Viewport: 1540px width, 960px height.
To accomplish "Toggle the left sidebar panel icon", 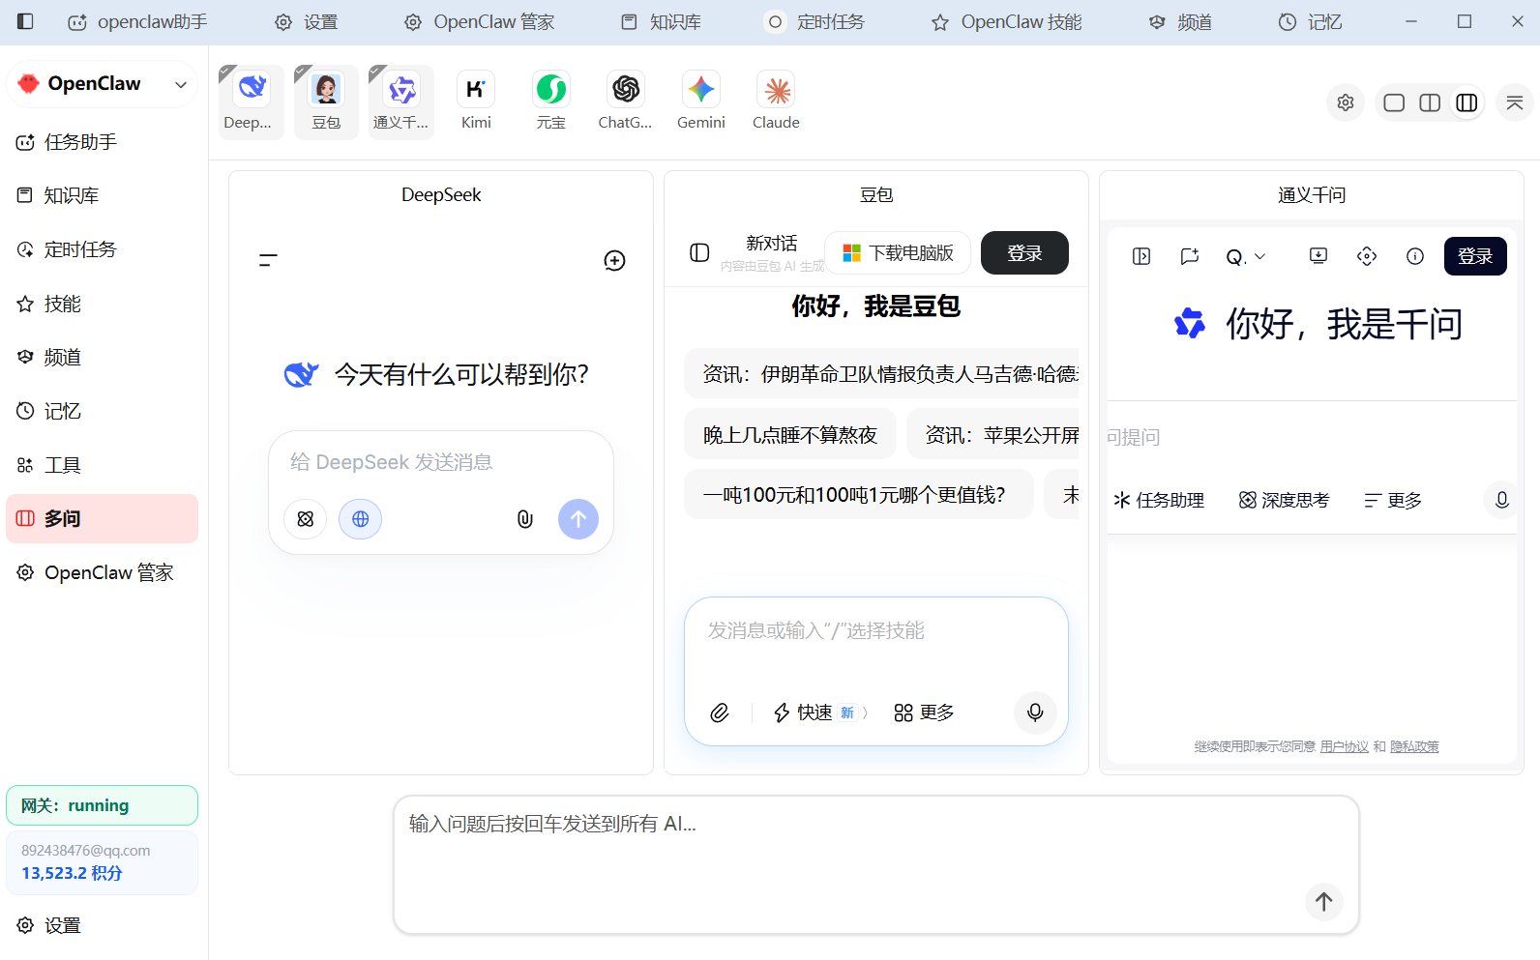I will (26, 21).
